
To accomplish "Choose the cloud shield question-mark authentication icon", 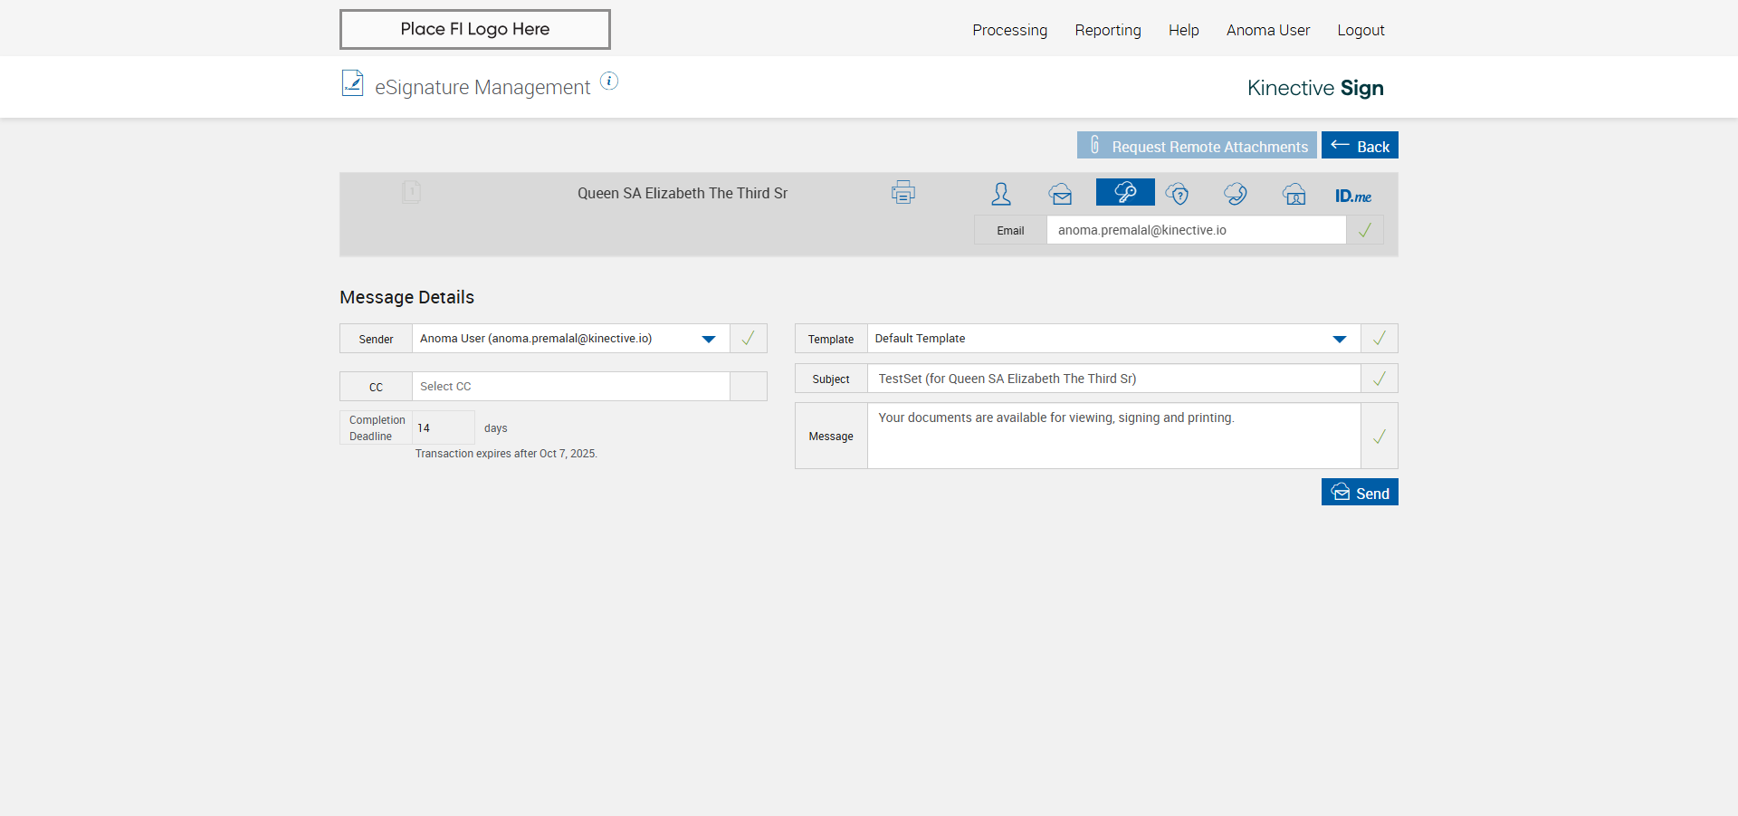I will click(x=1178, y=194).
